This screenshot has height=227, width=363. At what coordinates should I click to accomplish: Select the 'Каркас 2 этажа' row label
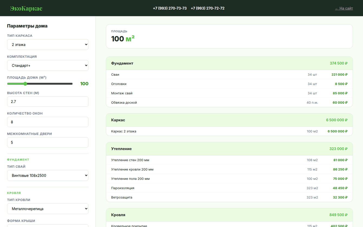tap(124, 131)
